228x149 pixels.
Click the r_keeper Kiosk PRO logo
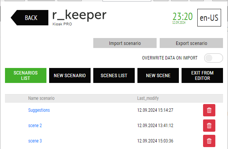point(79,17)
